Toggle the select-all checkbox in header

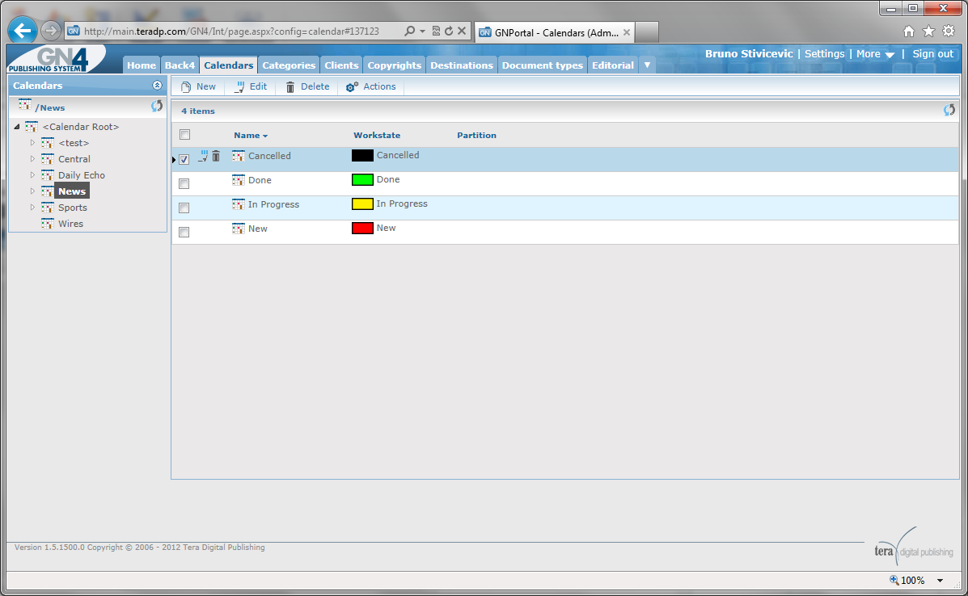[184, 134]
